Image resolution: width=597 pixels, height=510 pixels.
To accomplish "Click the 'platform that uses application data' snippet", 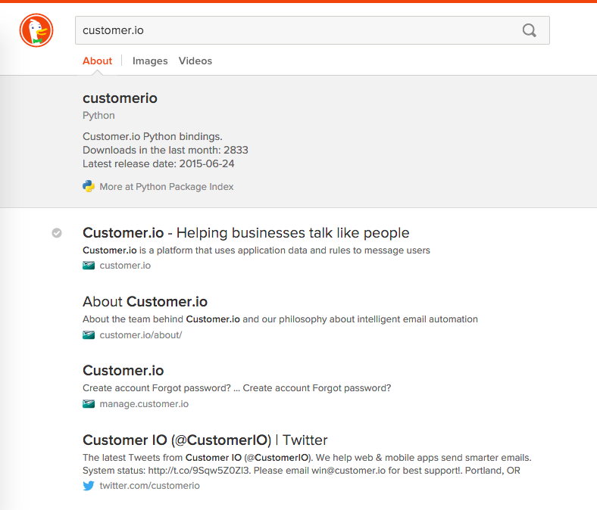I will (x=256, y=250).
